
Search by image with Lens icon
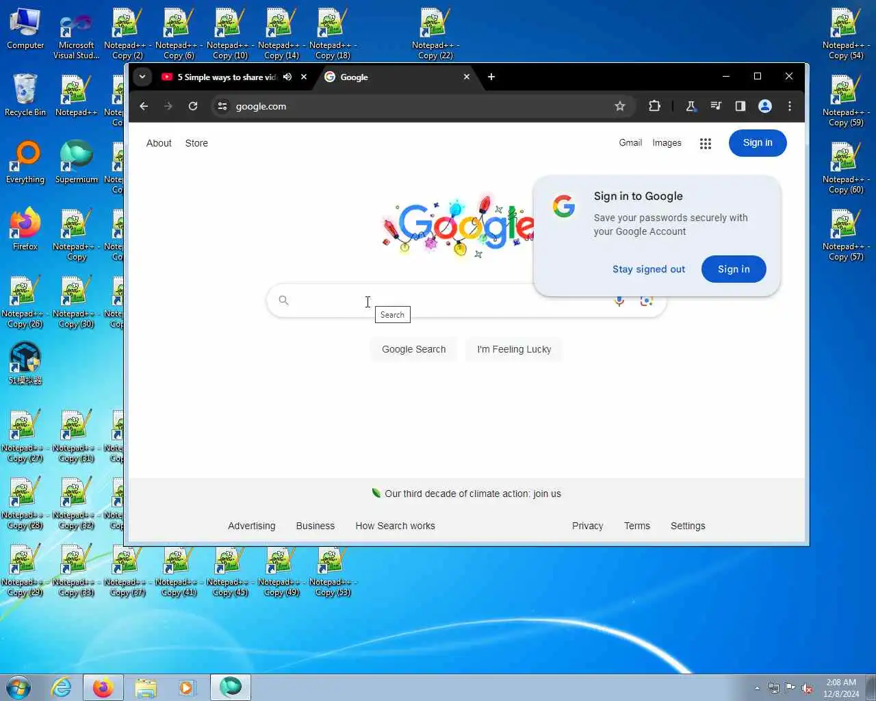pos(646,301)
